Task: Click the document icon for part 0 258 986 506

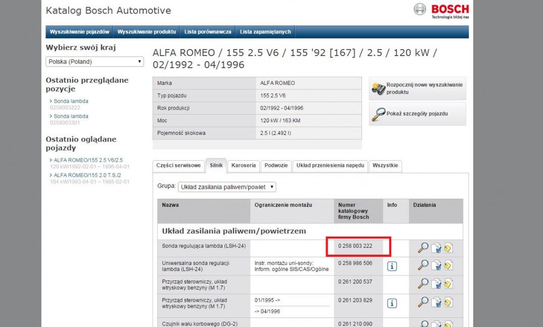Action: (x=436, y=265)
